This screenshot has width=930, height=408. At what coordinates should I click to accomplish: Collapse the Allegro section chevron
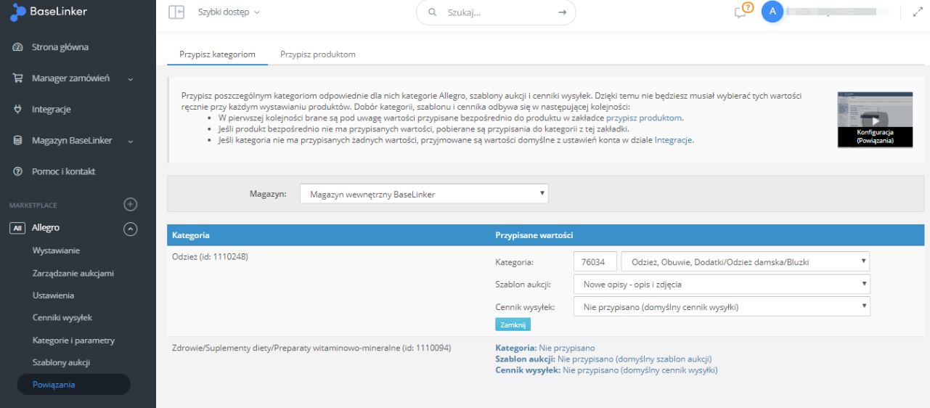[x=131, y=229]
